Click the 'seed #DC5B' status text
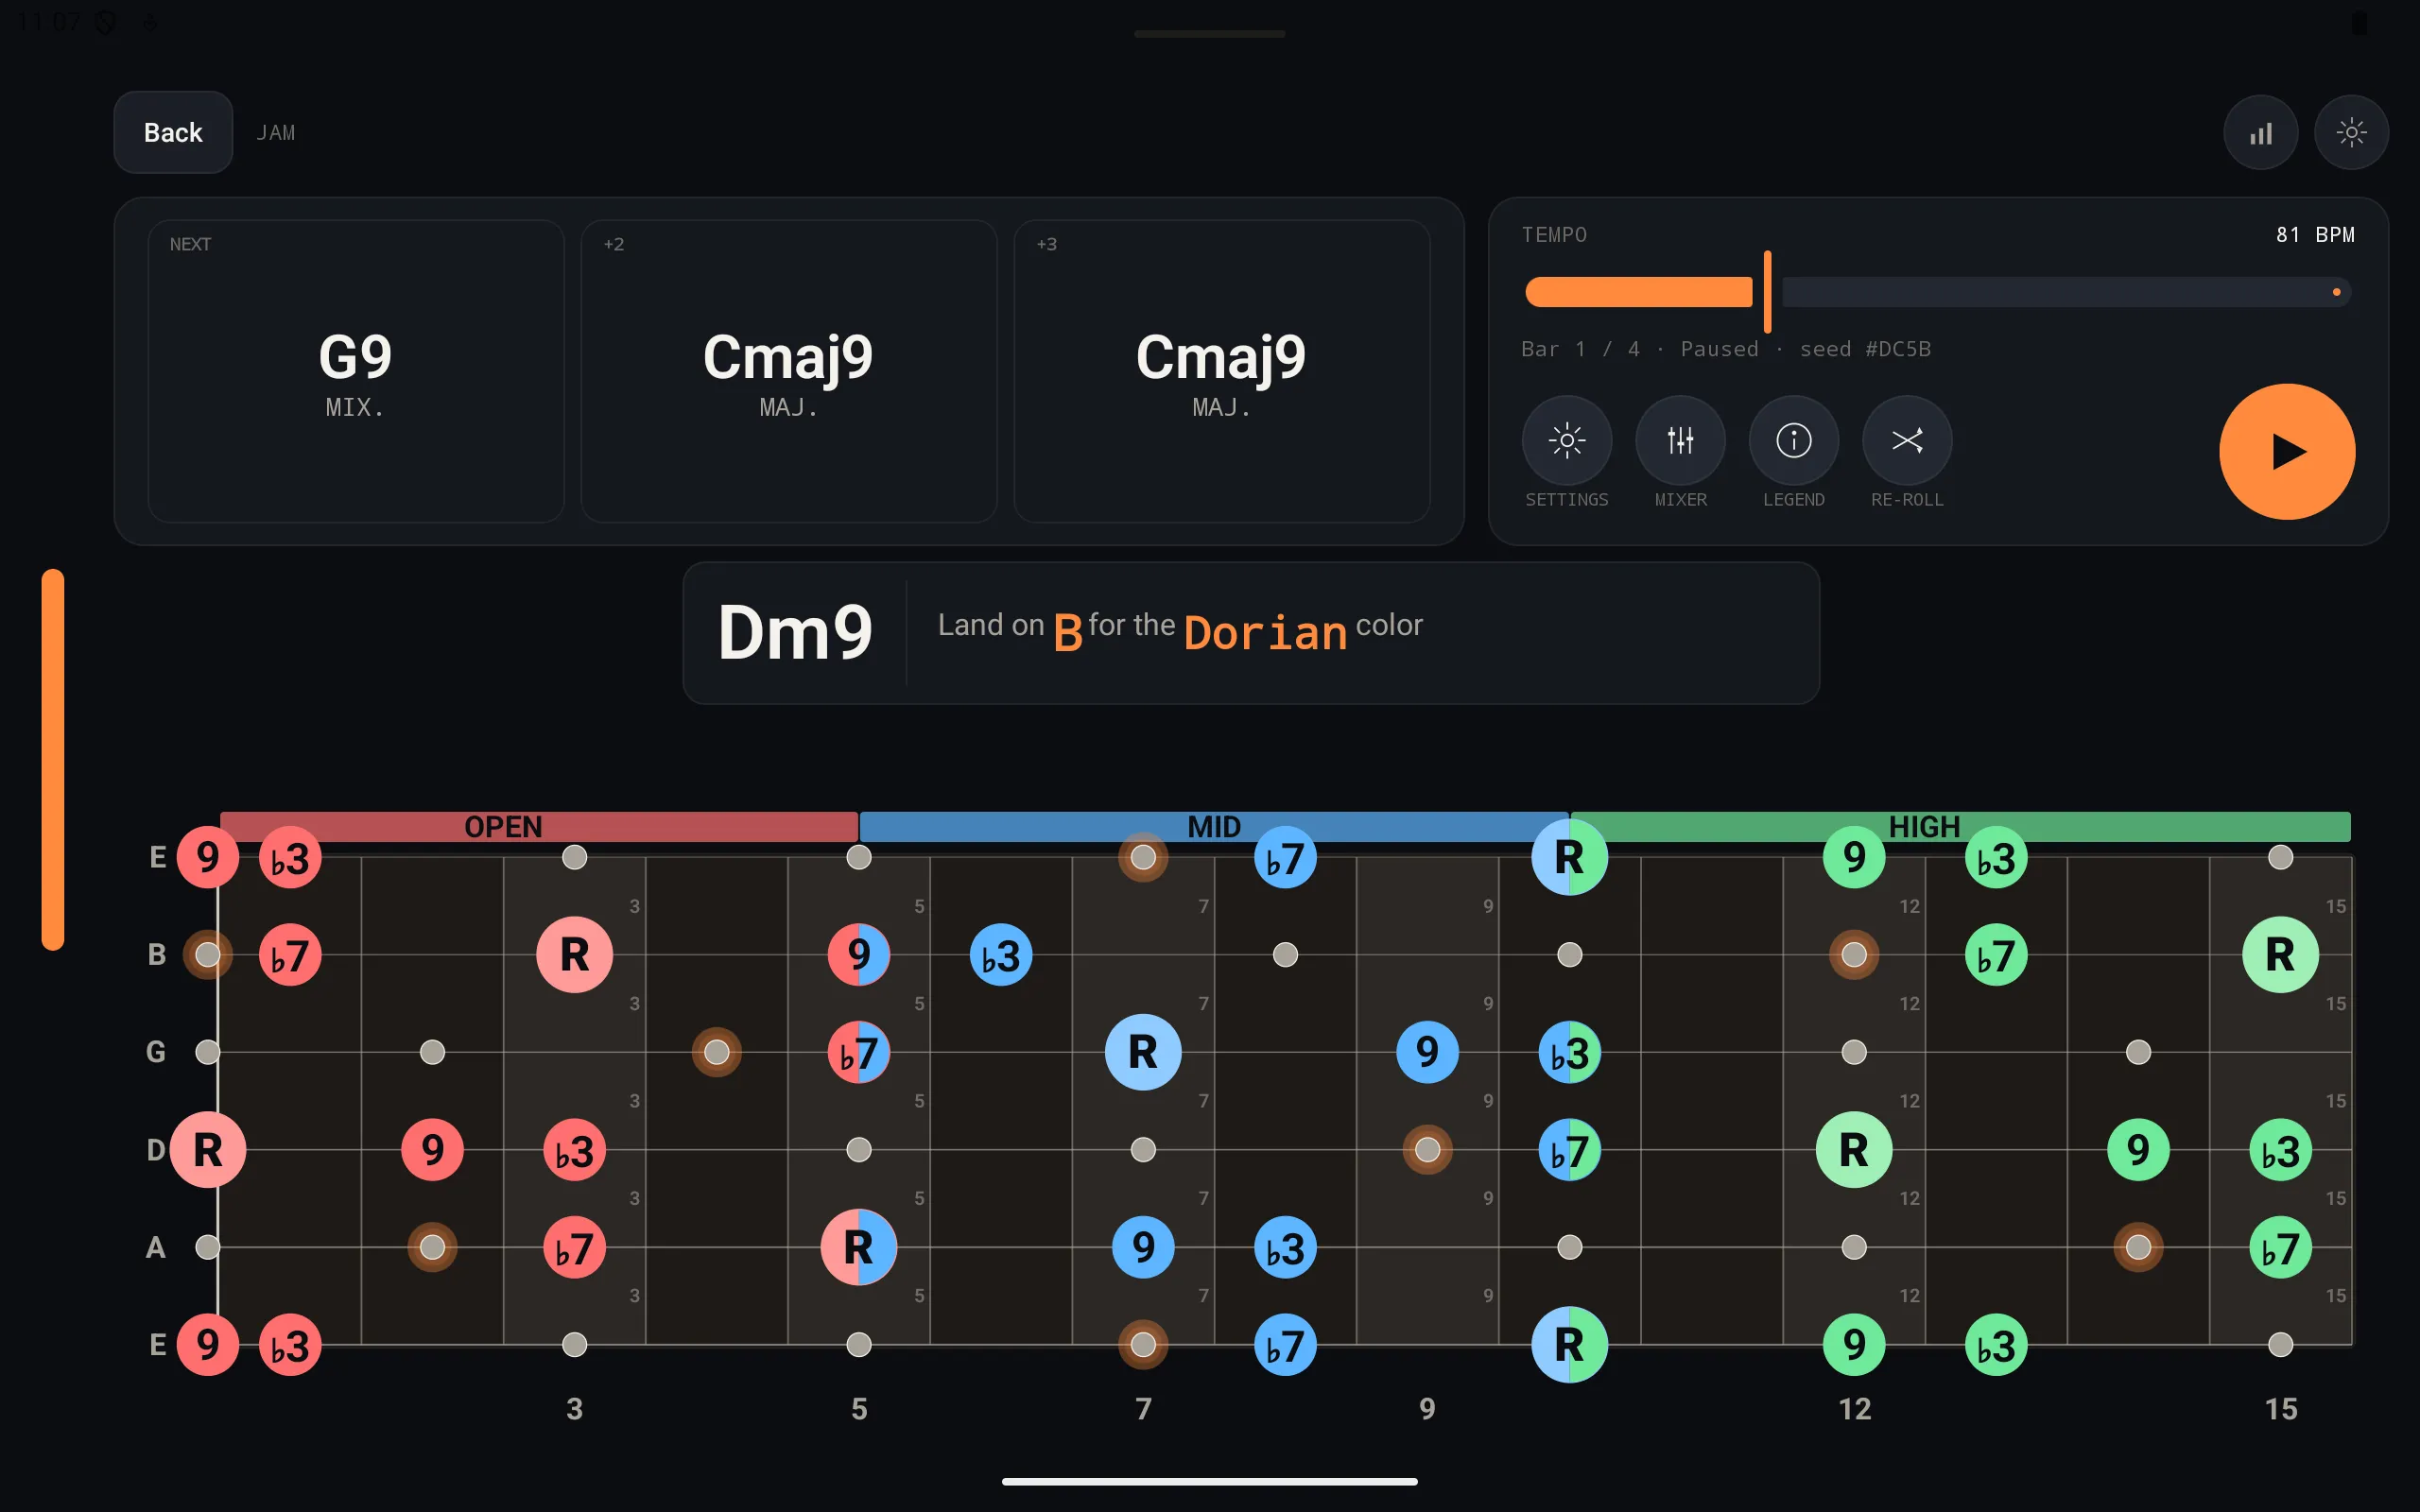The height and width of the screenshot is (1512, 2420). click(x=1865, y=349)
